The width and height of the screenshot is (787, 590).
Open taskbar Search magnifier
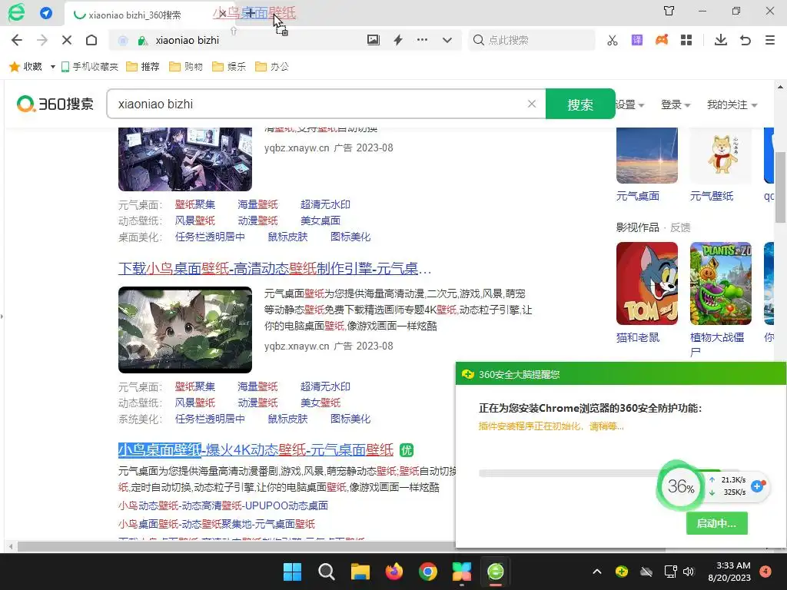tap(326, 572)
